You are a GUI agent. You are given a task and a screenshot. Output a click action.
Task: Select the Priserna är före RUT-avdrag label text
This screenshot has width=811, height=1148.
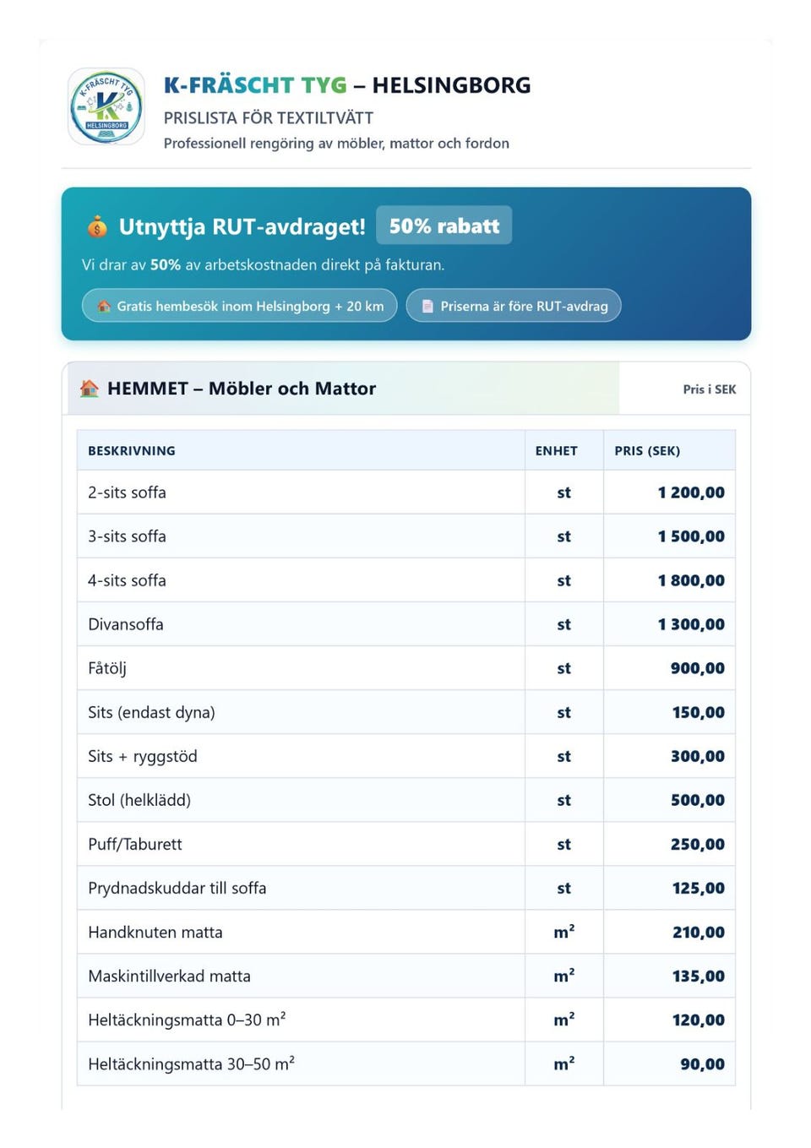[524, 306]
